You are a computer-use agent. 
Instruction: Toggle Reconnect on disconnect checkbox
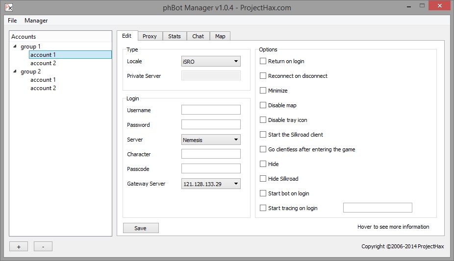(263, 76)
